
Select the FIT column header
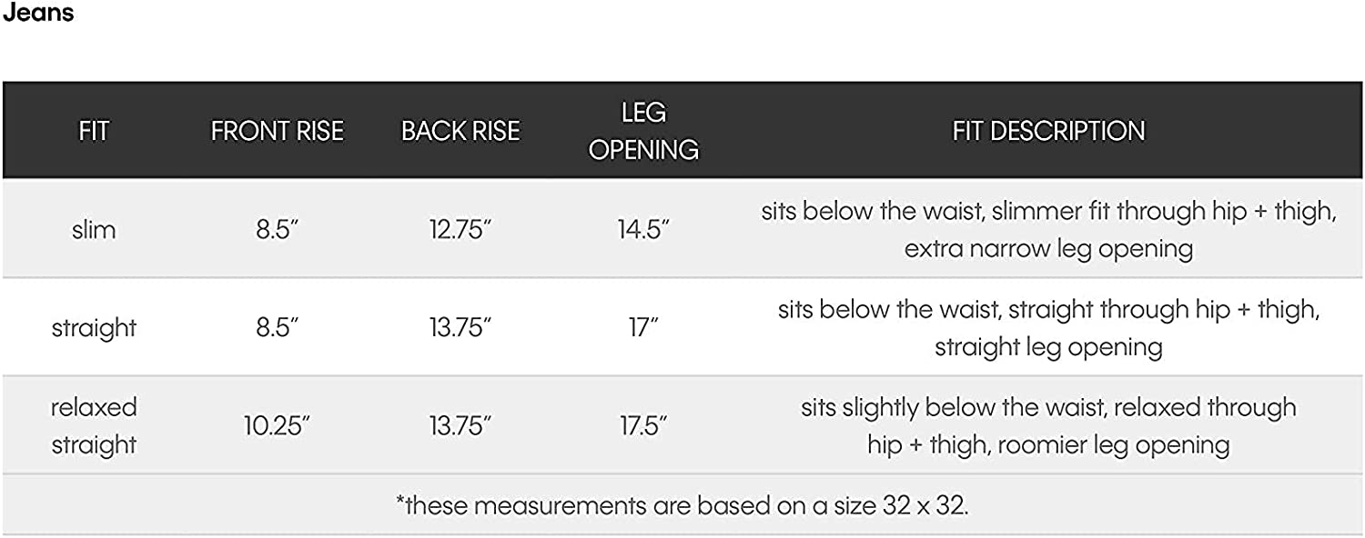click(x=94, y=131)
